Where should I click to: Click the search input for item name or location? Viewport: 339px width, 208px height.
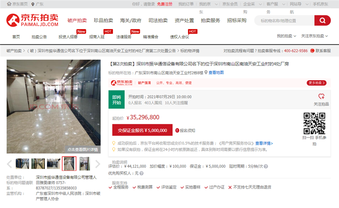(284, 21)
